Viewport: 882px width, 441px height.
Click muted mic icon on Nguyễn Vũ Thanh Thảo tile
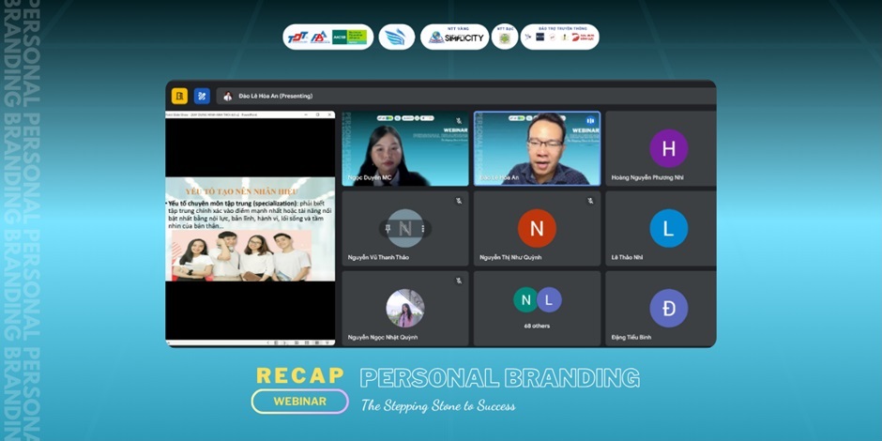coord(459,201)
